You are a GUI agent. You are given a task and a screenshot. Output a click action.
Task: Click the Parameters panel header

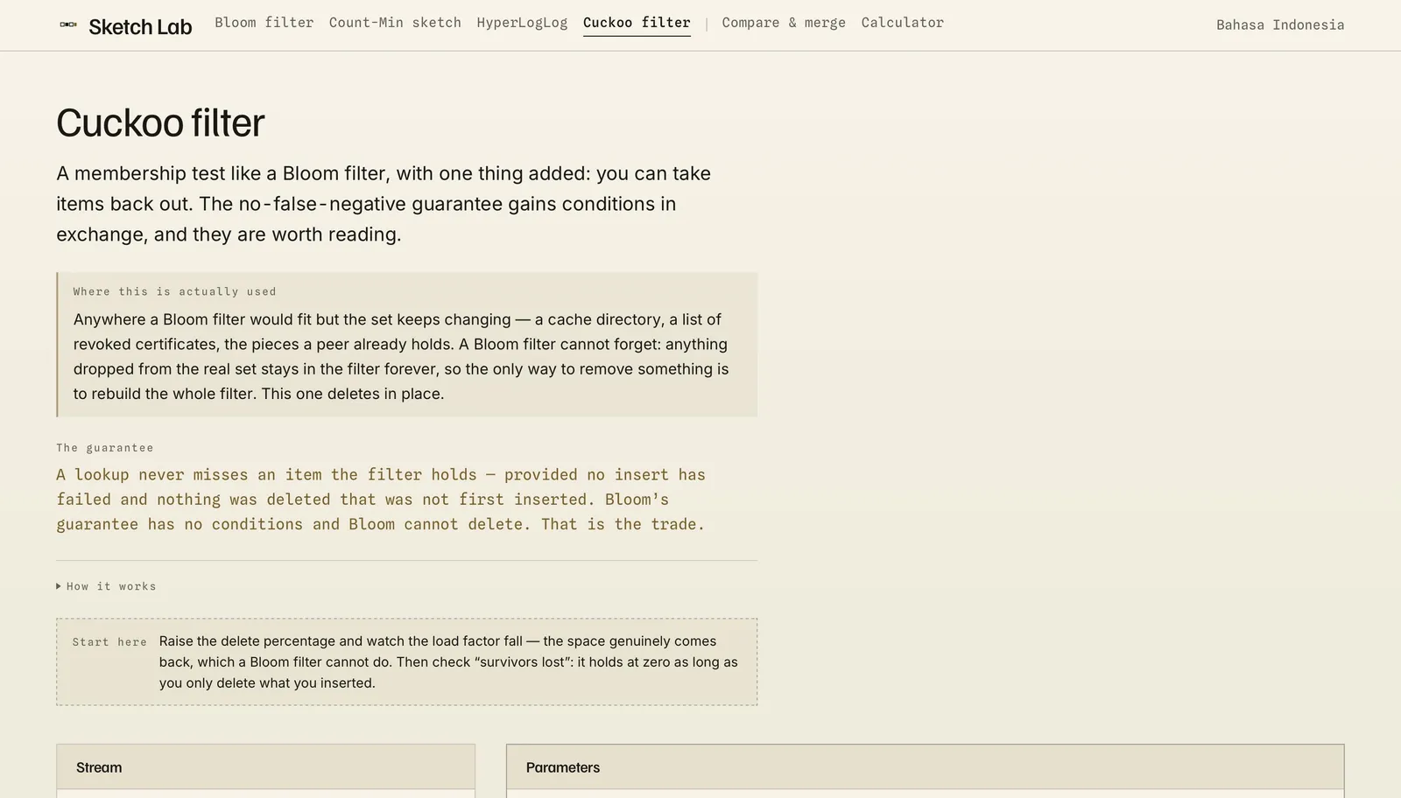[926, 767]
